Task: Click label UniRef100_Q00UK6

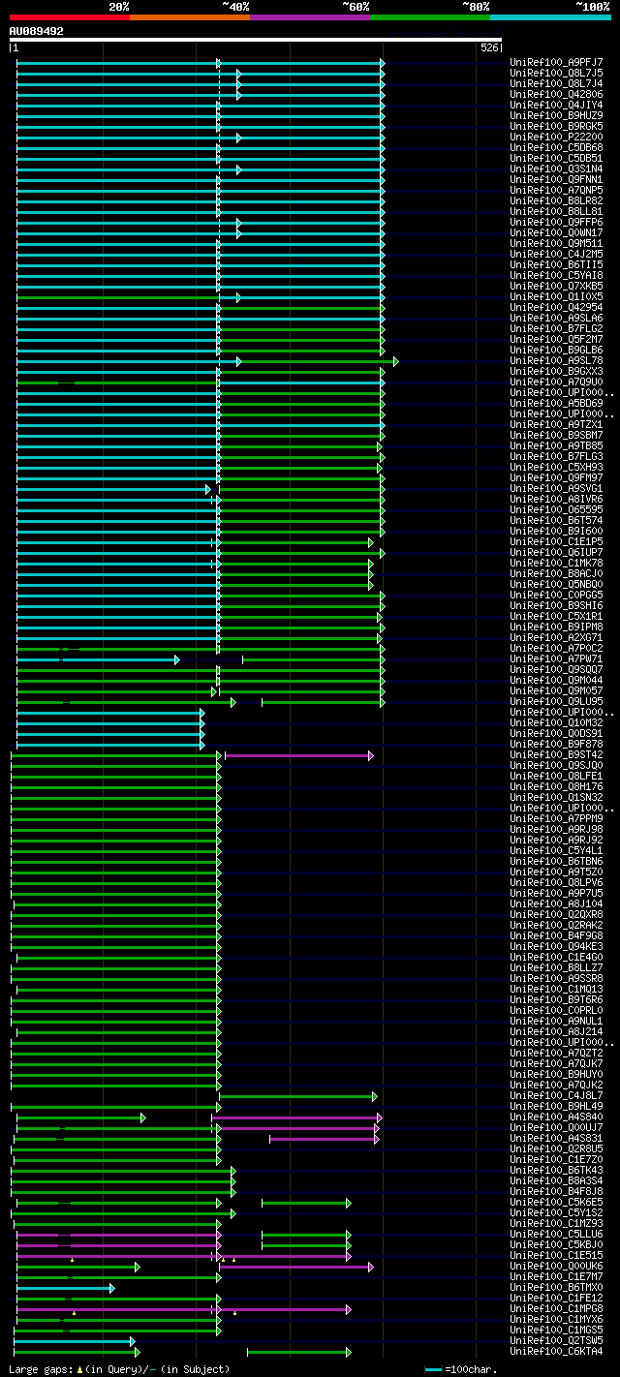Action: coord(557,1267)
